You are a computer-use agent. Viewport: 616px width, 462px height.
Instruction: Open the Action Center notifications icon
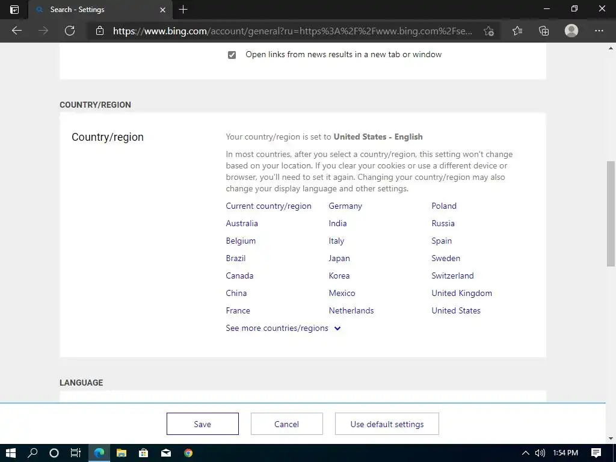pos(596,453)
